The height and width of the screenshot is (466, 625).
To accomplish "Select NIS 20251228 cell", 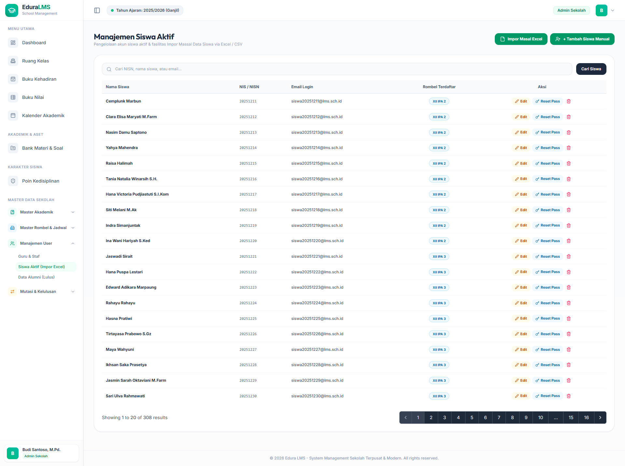I will click(x=248, y=365).
